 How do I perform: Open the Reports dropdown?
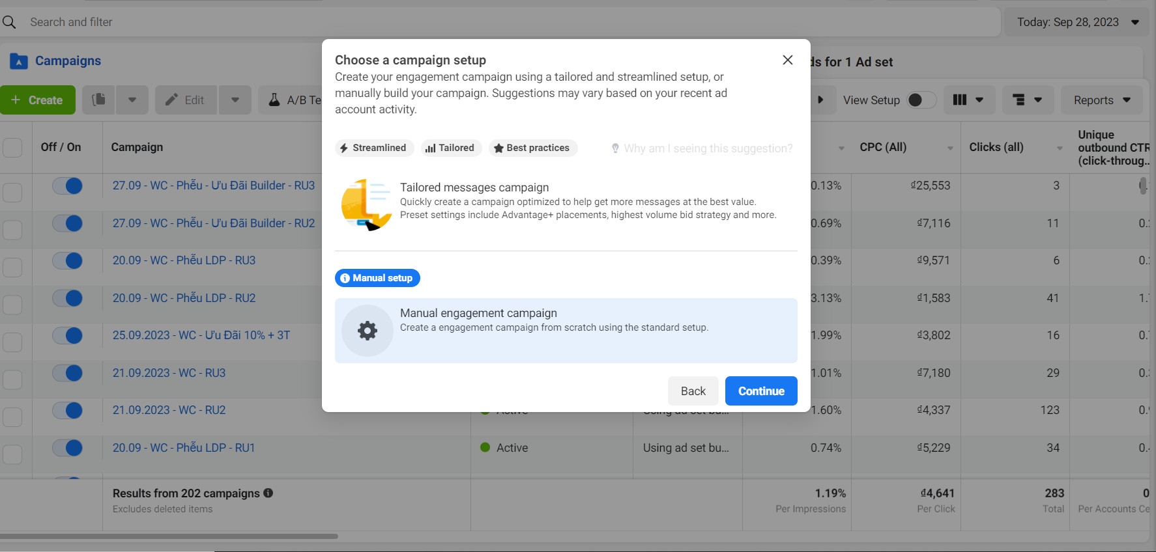pos(1101,100)
